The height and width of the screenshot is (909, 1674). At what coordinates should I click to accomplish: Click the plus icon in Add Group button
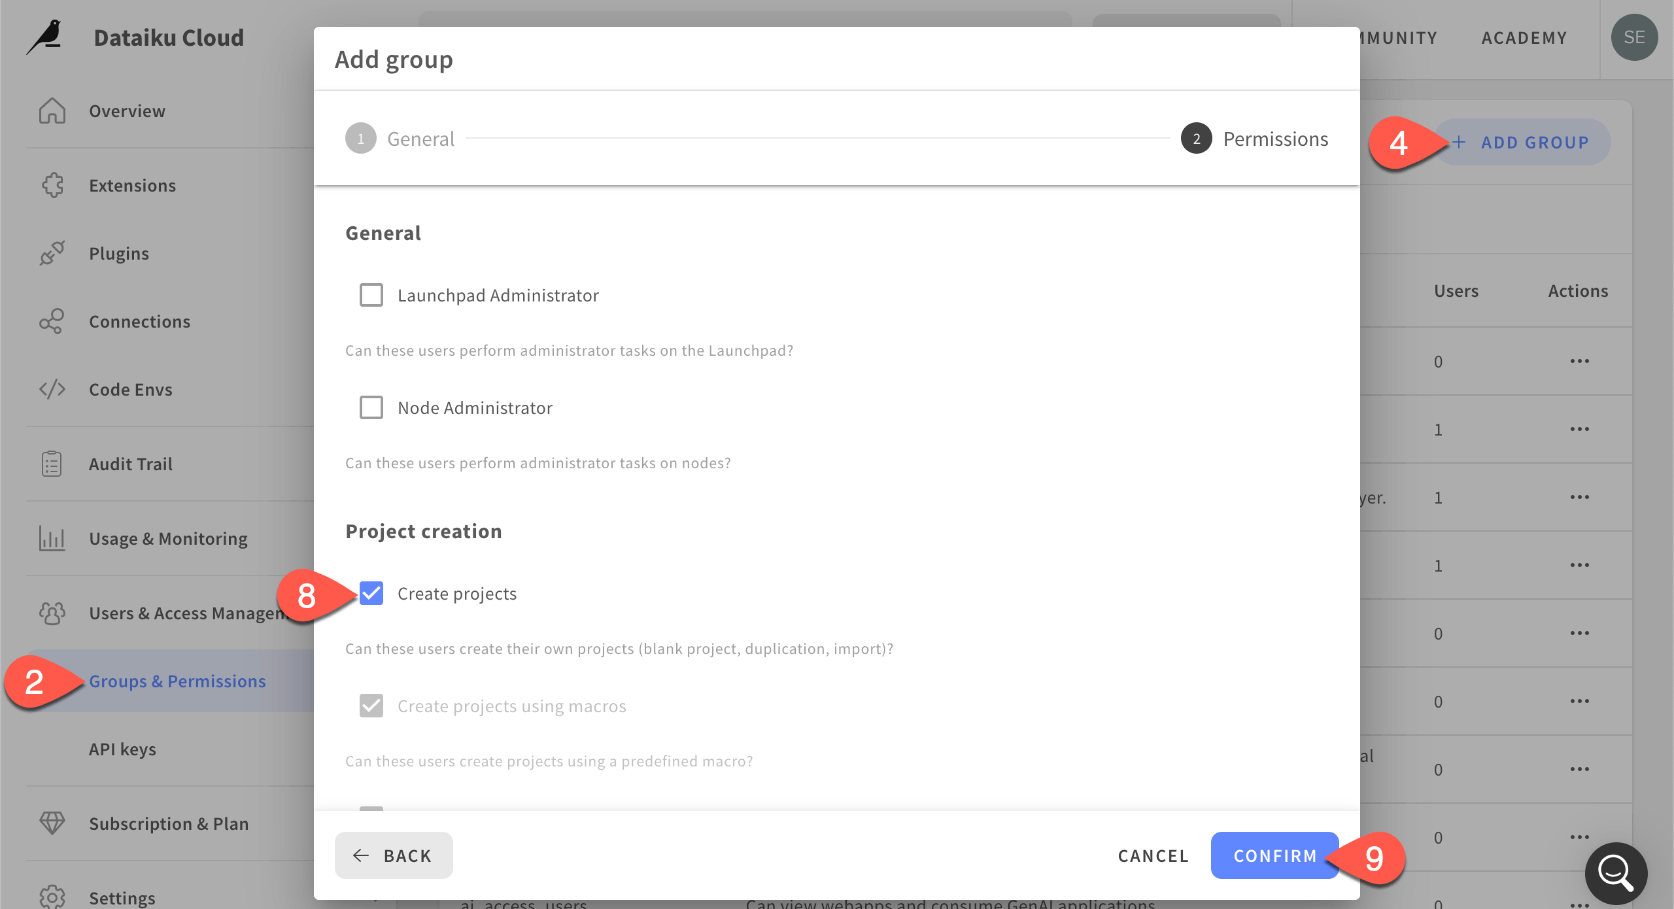coord(1459,142)
